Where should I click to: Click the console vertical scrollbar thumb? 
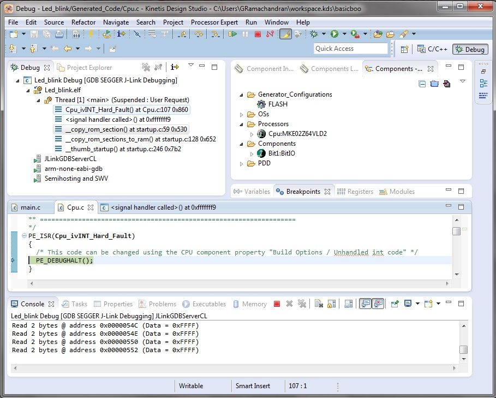(463, 349)
